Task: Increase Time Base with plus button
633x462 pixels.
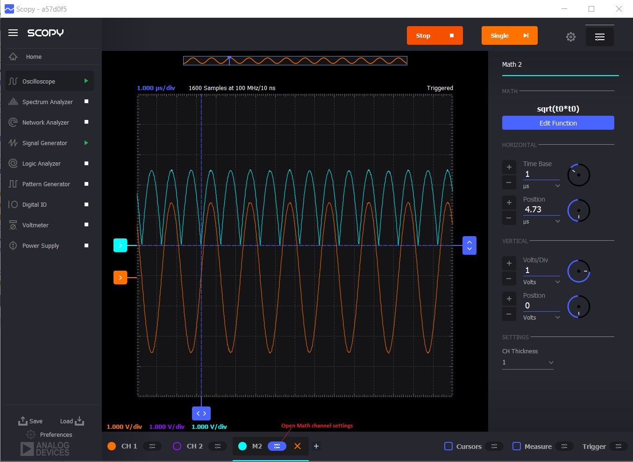Action: point(509,167)
